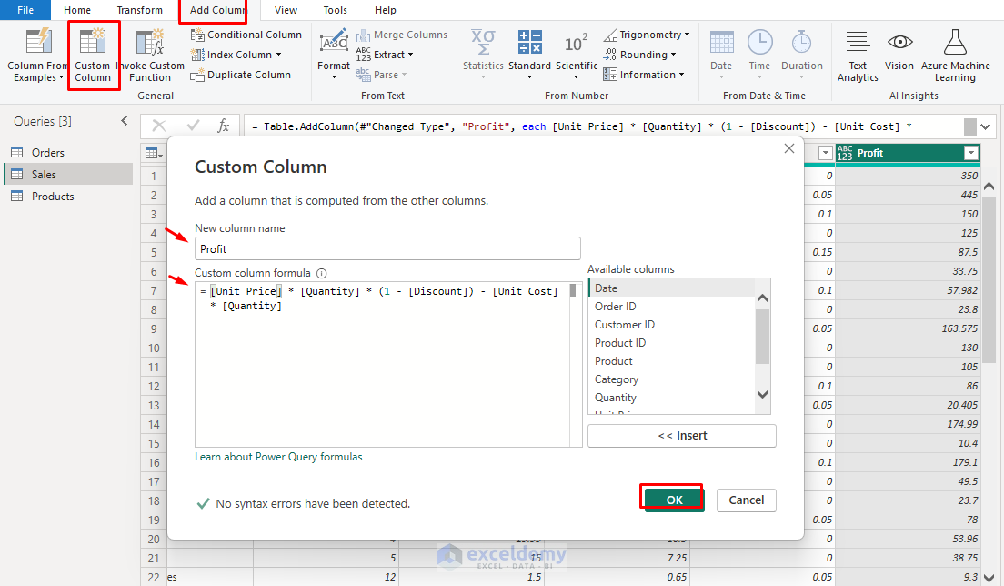
Task: Switch to the Transform tab
Action: 139,10
